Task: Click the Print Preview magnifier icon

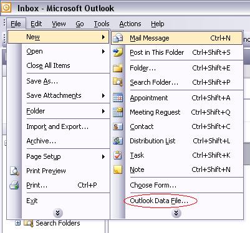Action: [x=14, y=171]
